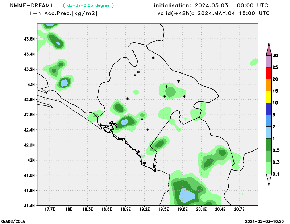Select the green "( dx=dy=0.05 degree )" text
Viewport: 290px width, 224px height.
(x=88, y=5)
